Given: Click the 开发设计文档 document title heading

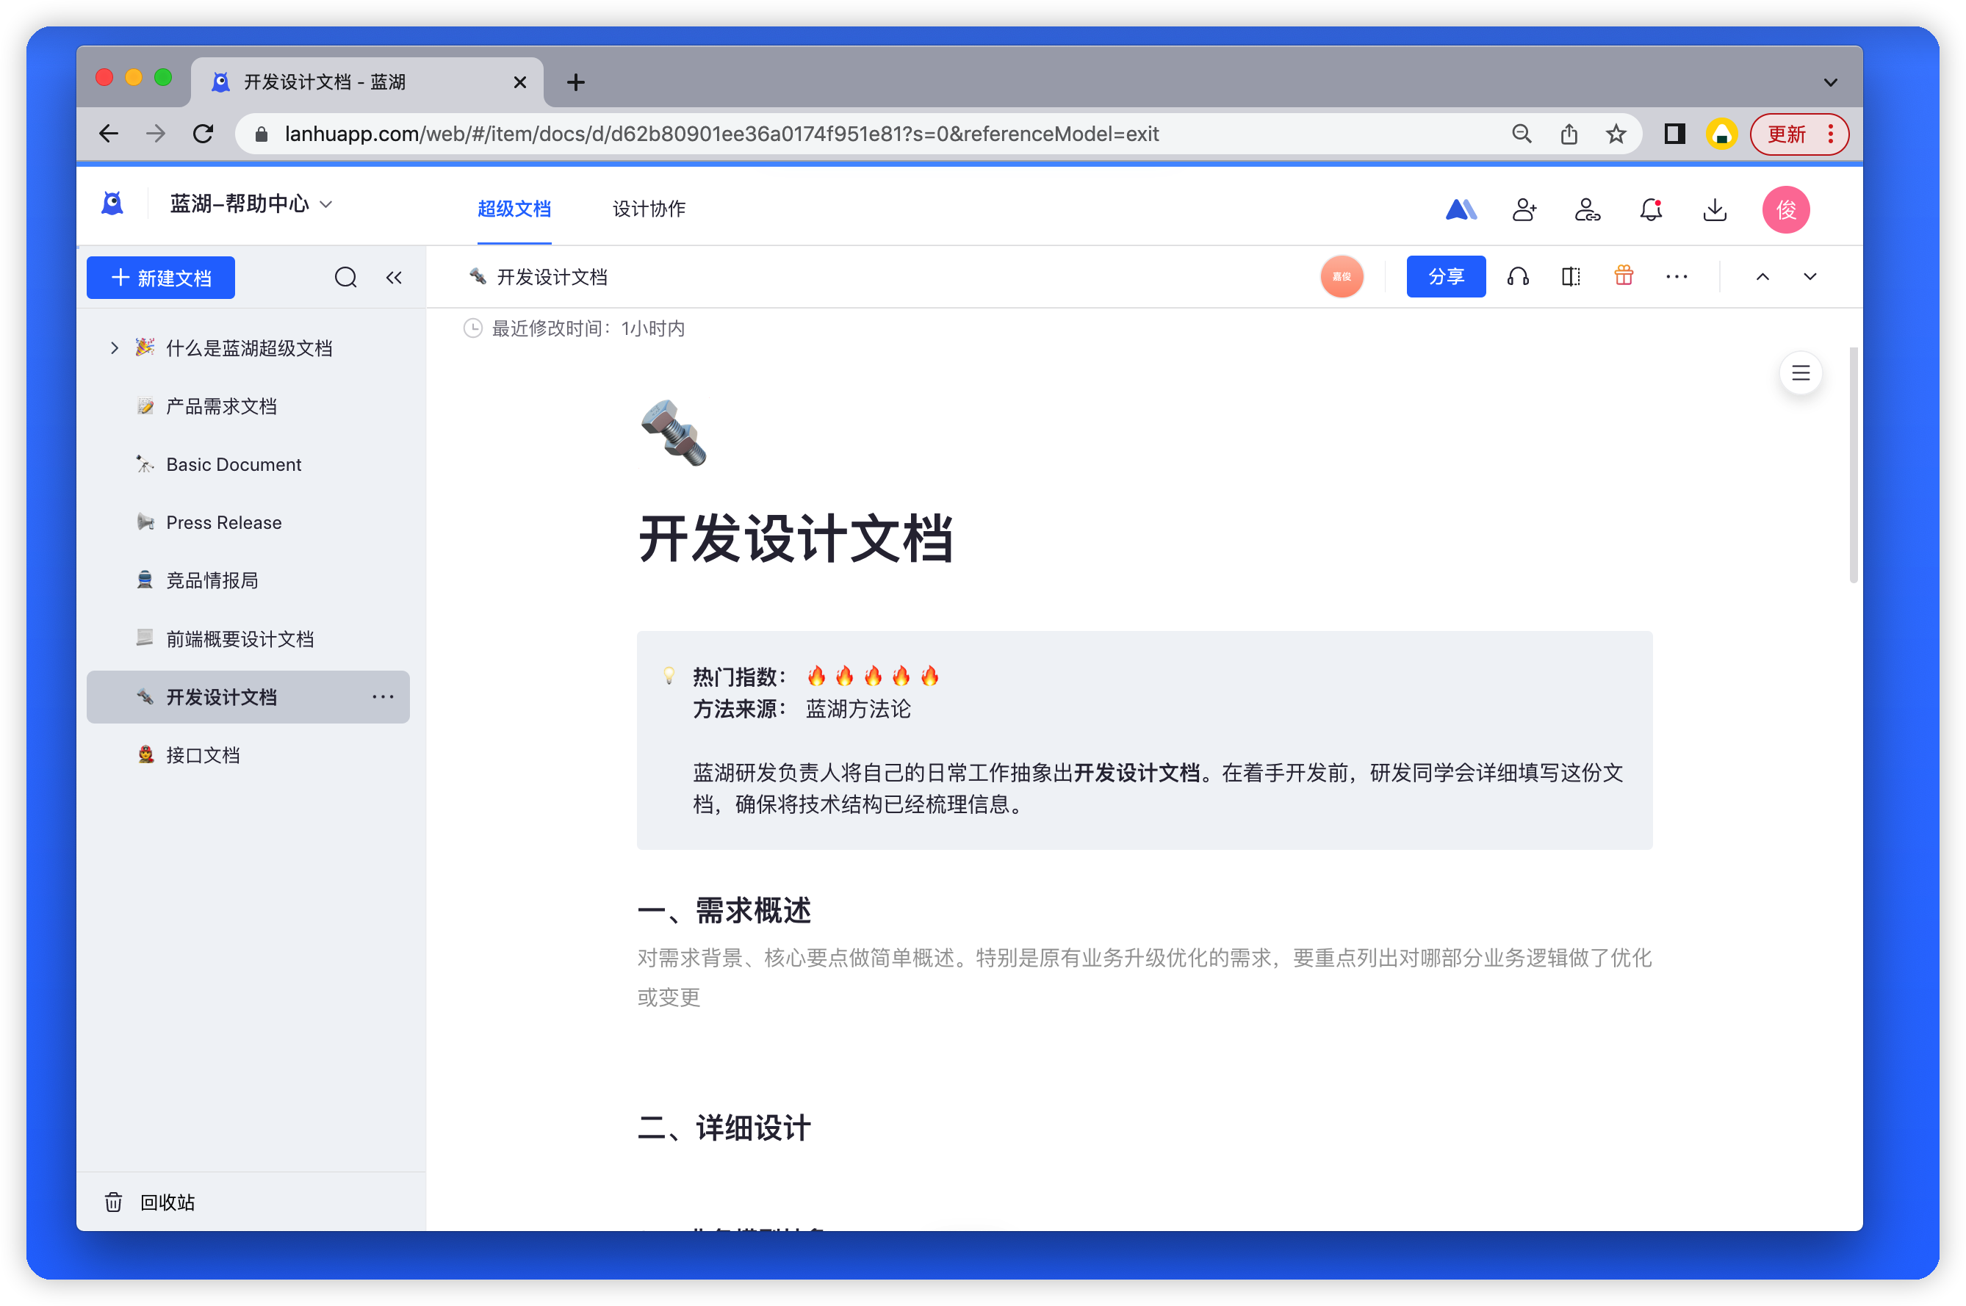Looking at the screenshot, I should (796, 538).
